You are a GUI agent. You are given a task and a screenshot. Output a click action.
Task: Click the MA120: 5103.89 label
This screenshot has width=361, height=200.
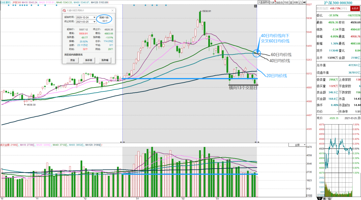[100, 2]
